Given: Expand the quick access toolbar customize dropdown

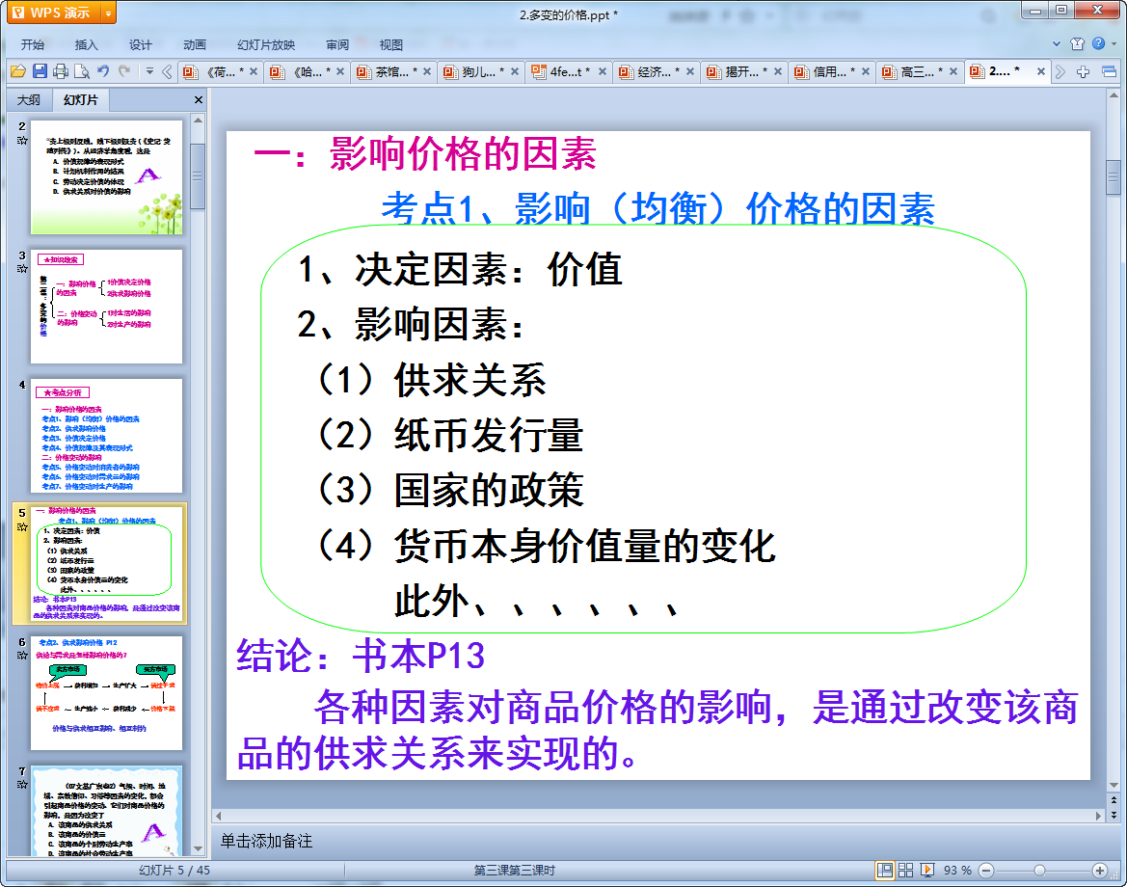Looking at the screenshot, I should tap(149, 71).
